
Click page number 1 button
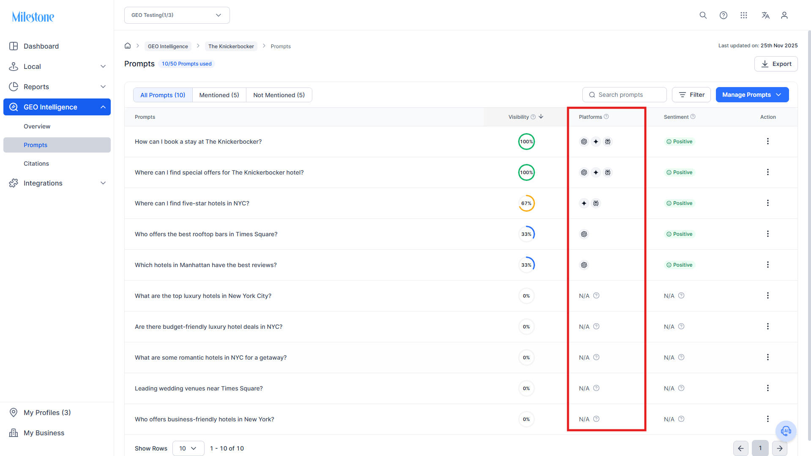click(760, 448)
